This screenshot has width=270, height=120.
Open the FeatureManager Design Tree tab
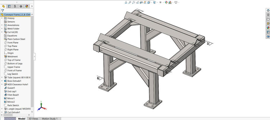coord(3,6)
